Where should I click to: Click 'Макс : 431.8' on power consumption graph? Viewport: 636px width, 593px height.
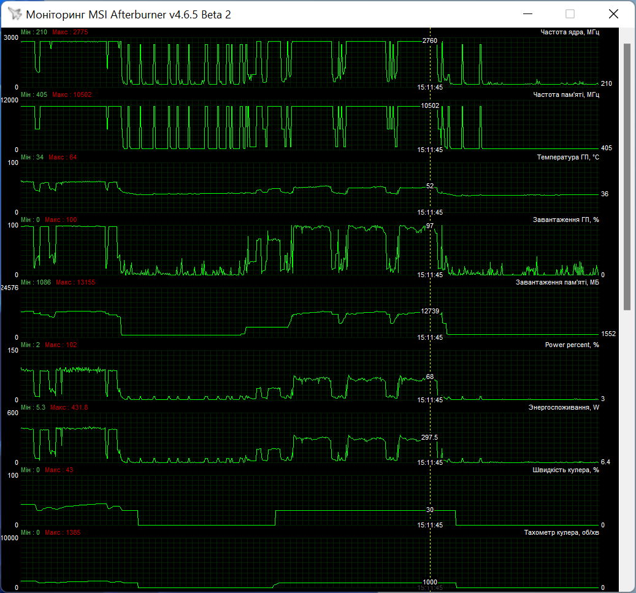[69, 407]
